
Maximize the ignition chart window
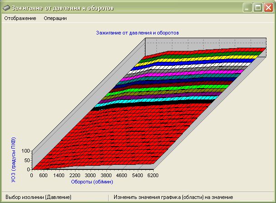(258, 8)
